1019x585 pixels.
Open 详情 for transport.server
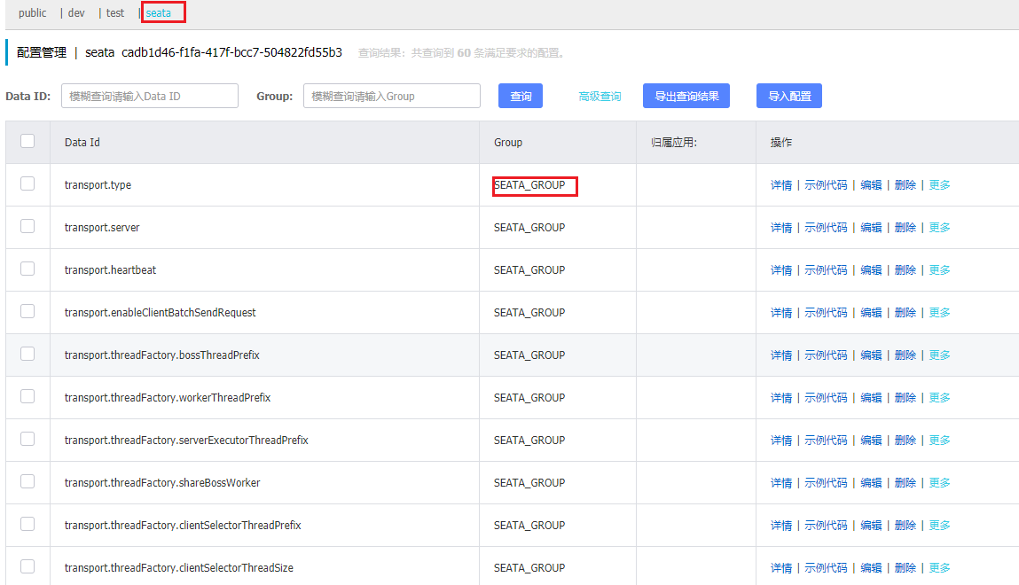coord(780,228)
